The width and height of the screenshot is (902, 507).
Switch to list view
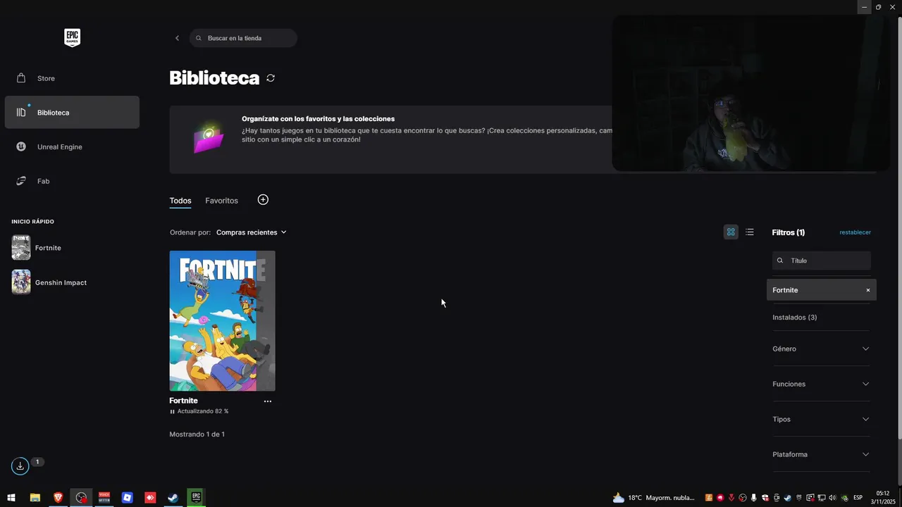coord(750,232)
